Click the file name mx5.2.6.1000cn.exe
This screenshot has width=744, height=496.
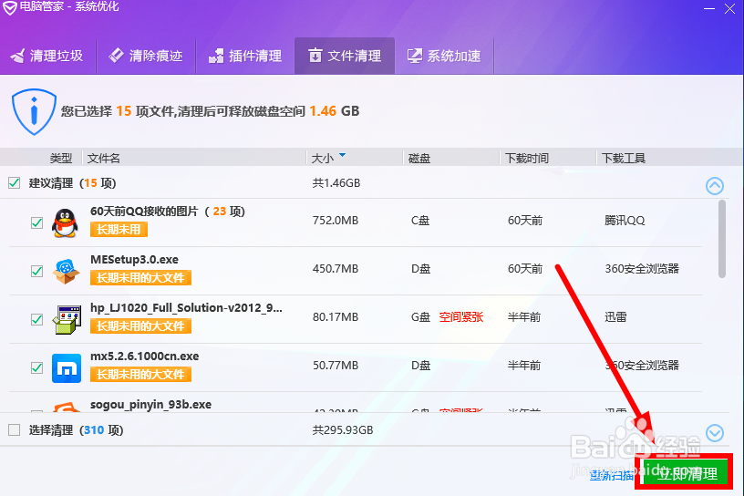click(145, 356)
